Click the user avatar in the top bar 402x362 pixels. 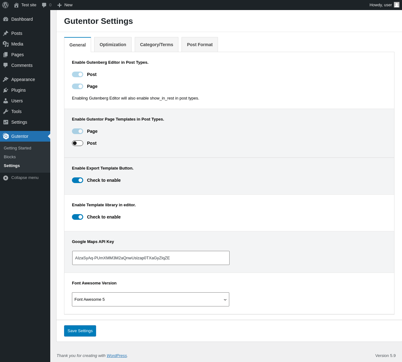click(x=397, y=5)
